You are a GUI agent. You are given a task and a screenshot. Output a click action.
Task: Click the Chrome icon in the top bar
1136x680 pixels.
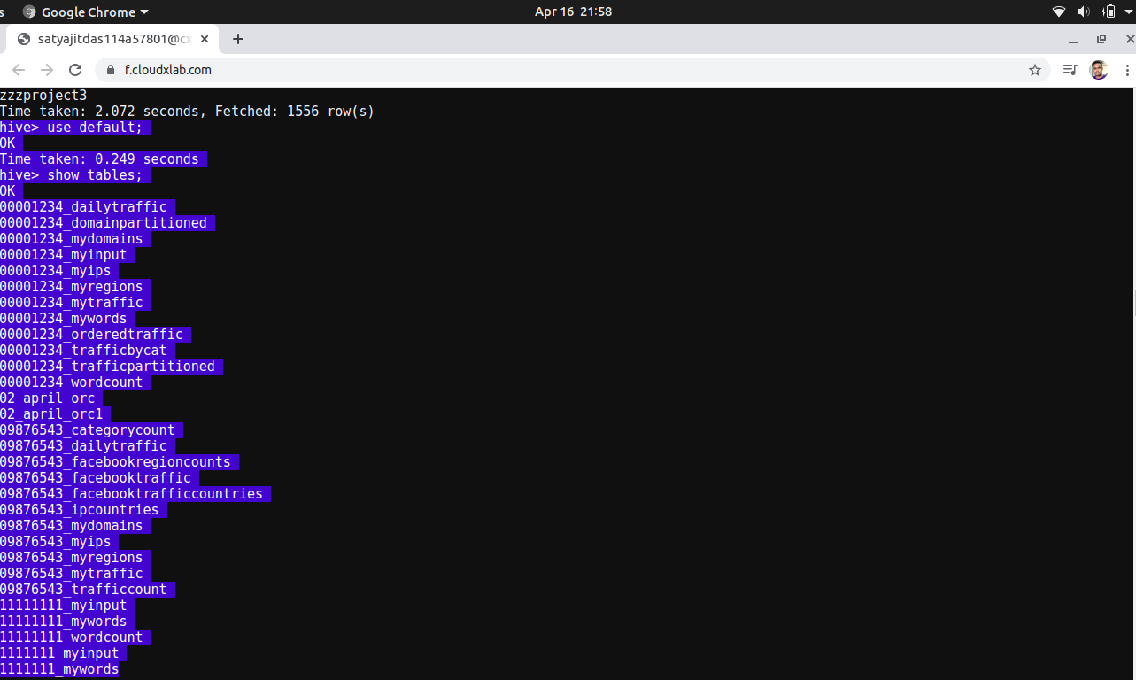click(x=29, y=12)
